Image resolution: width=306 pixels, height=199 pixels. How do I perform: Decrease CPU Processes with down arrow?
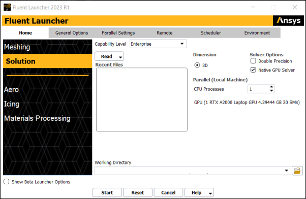(271, 91)
